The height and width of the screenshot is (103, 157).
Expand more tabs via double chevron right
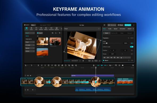(133, 29)
